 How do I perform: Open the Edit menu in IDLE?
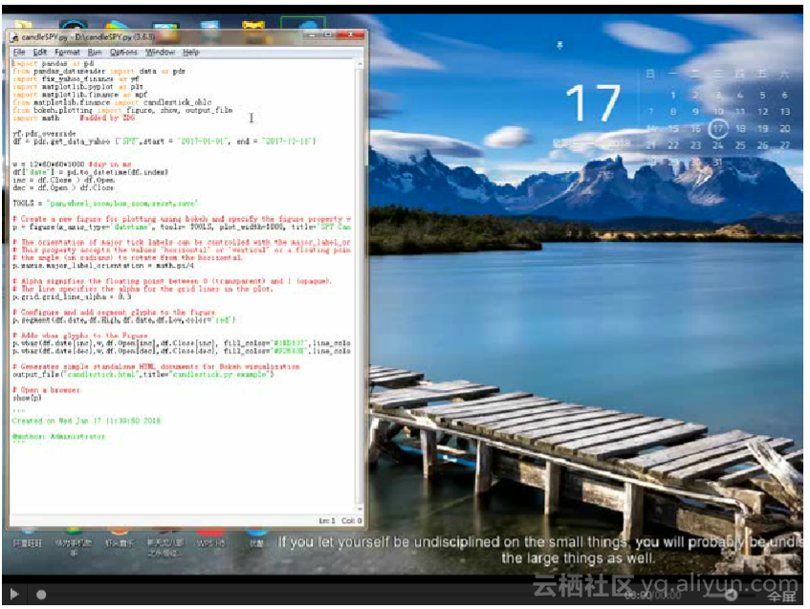[x=40, y=53]
